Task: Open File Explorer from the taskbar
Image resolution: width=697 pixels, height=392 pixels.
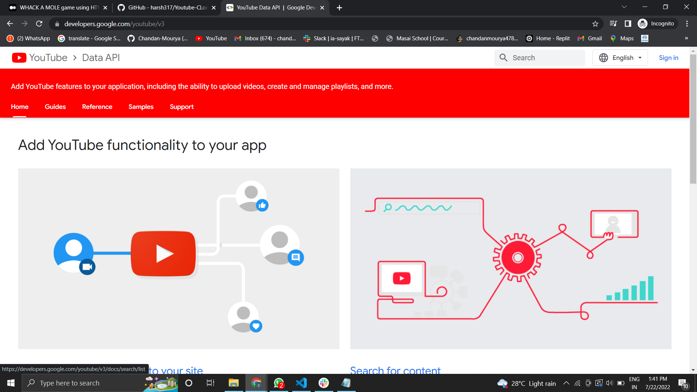Action: tap(233, 383)
